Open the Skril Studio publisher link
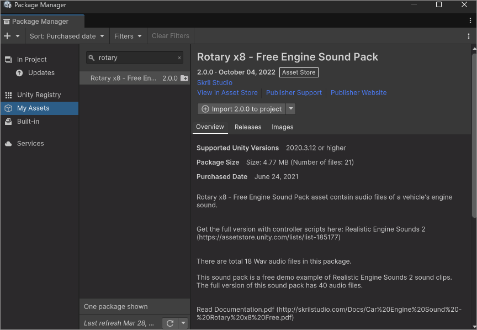477x330 pixels. pyautogui.click(x=215, y=83)
